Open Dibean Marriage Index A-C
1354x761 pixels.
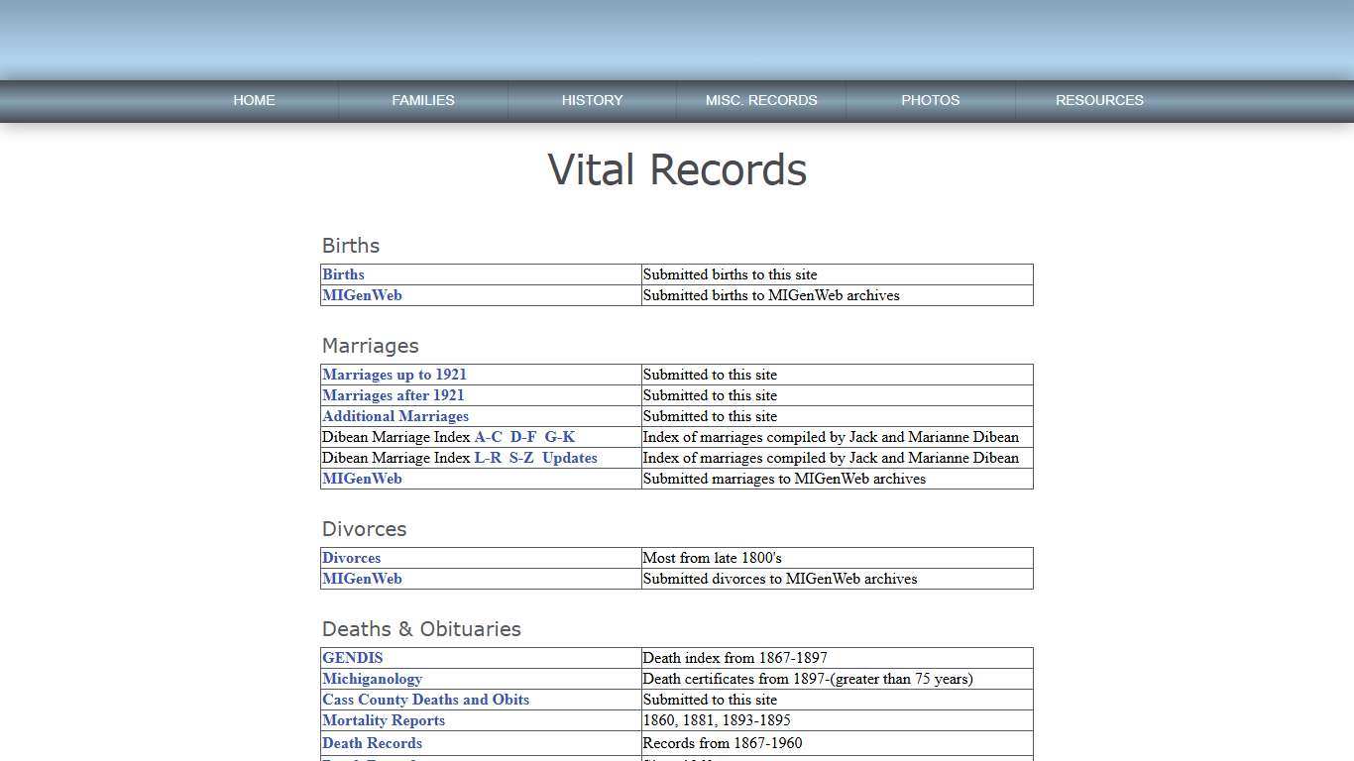488,437
